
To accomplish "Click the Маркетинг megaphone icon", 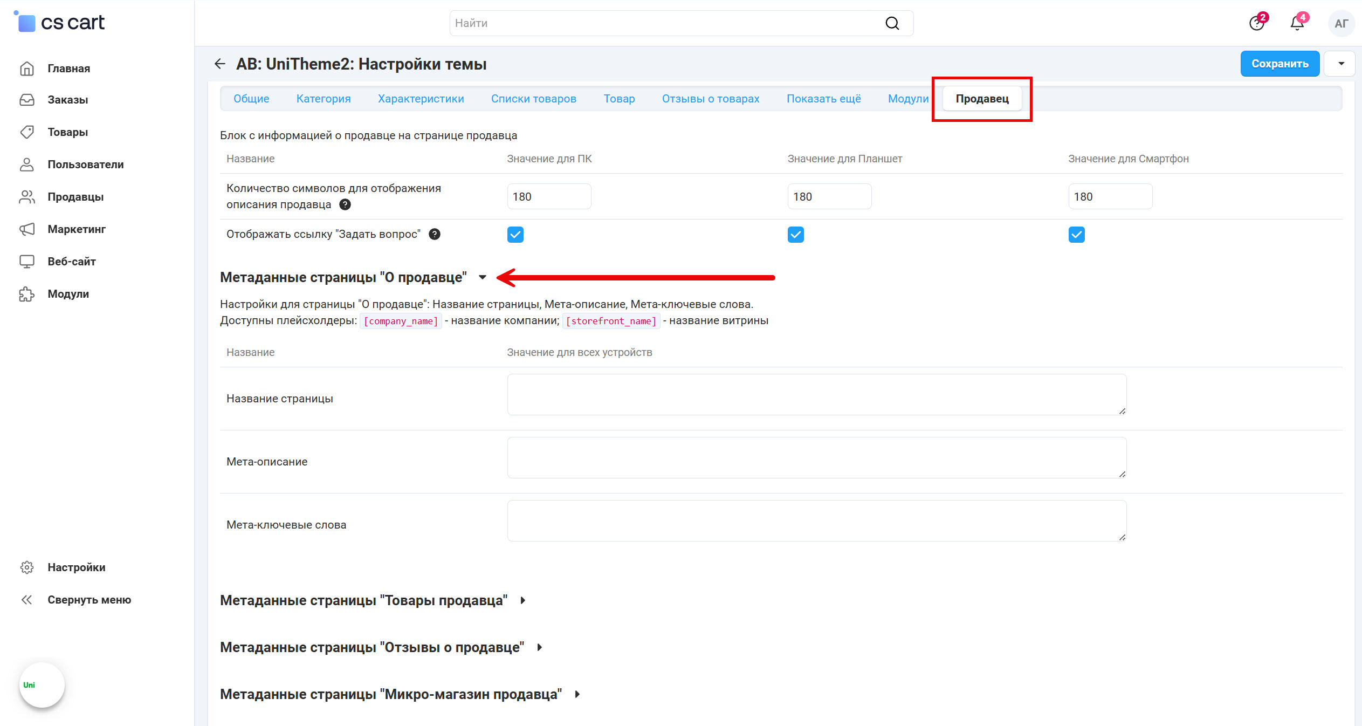I will 27,229.
